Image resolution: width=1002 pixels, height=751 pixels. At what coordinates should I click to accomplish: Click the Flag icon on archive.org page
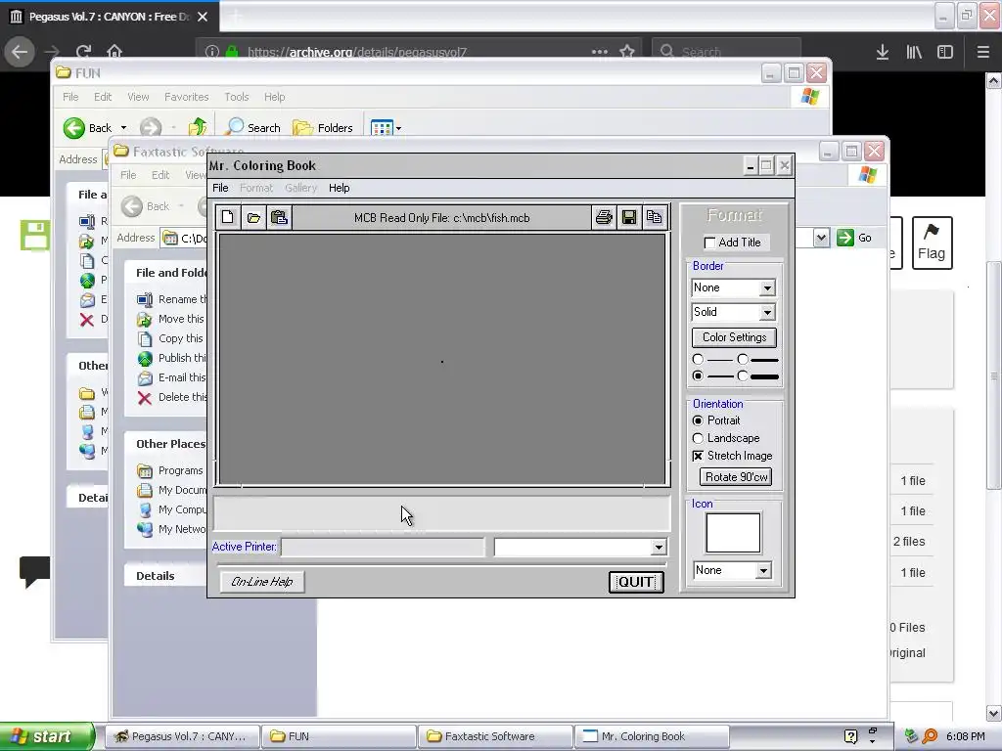point(932,243)
